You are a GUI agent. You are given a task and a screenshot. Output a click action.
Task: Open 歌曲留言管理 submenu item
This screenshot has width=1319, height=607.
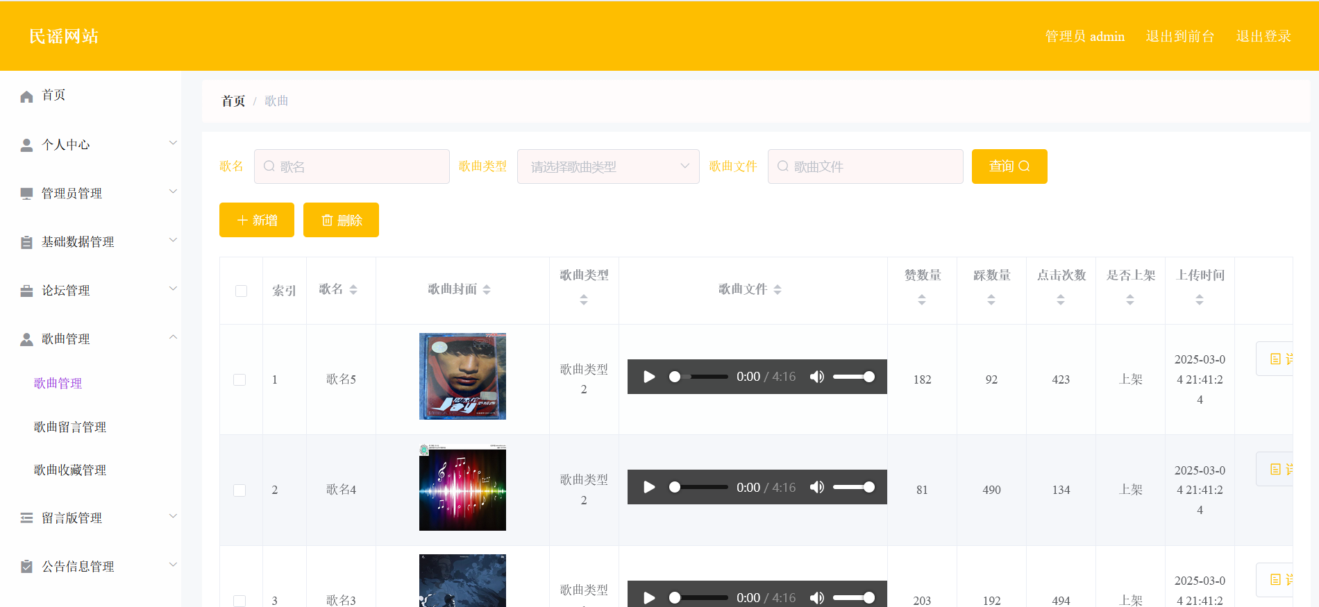pos(70,427)
